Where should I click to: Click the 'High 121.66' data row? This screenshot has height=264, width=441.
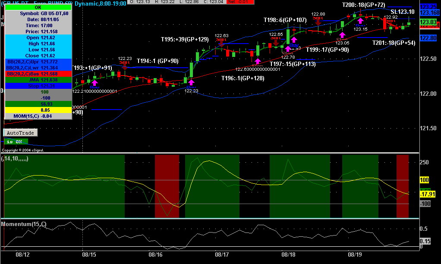click(x=38, y=44)
